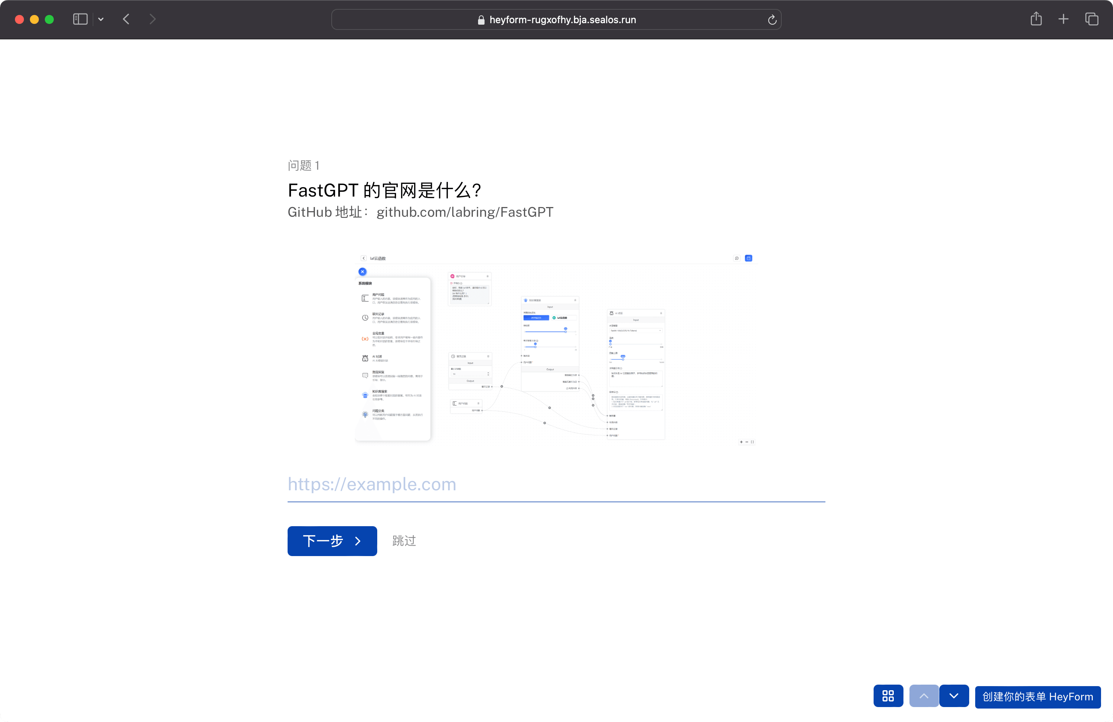This screenshot has height=722, width=1113.
Task: Click the https://example.com URL input field
Action: (x=556, y=484)
